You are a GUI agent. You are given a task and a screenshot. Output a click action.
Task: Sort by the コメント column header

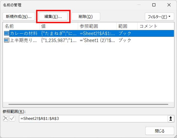(x=156, y=26)
